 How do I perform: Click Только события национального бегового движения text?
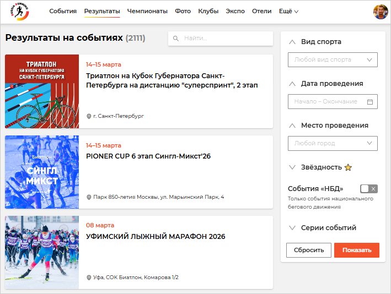330,203
